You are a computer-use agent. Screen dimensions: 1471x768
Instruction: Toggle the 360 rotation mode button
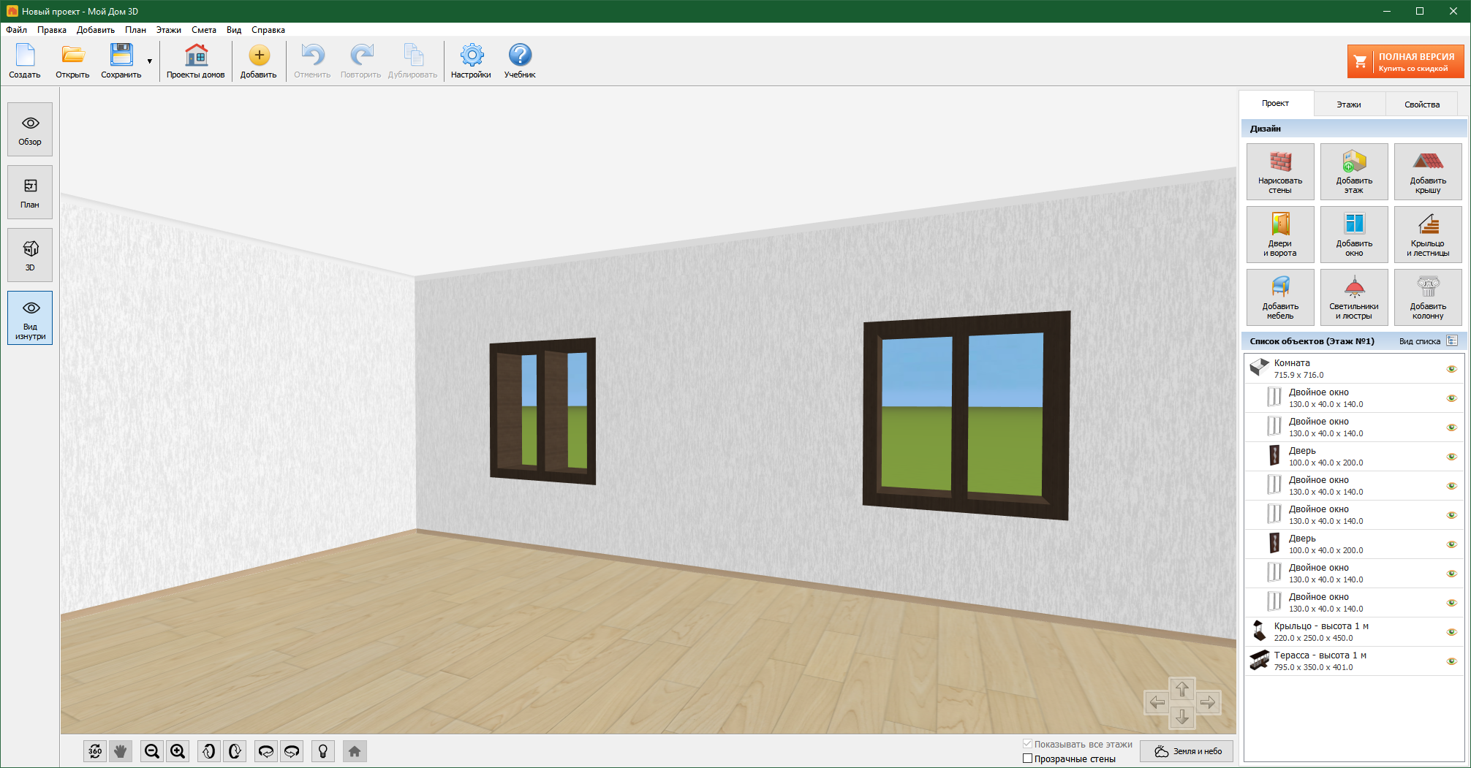pyautogui.click(x=95, y=751)
